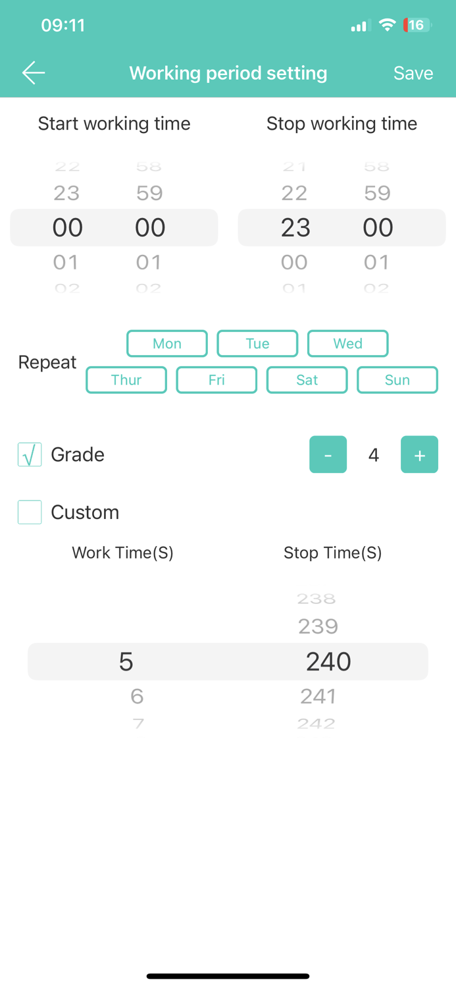456x988 pixels.
Task: Tap the back arrow icon
Action: (34, 72)
